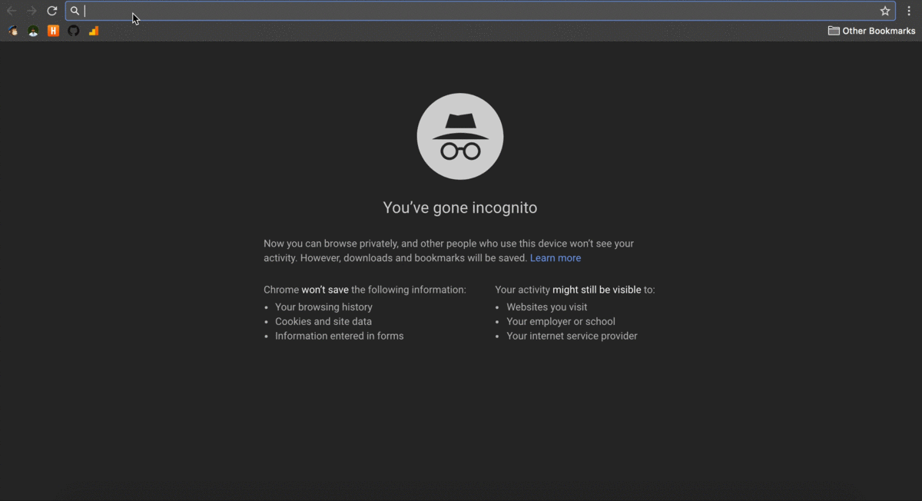The height and width of the screenshot is (501, 922).
Task: Open the orange H bookmark
Action: pyautogui.click(x=53, y=31)
